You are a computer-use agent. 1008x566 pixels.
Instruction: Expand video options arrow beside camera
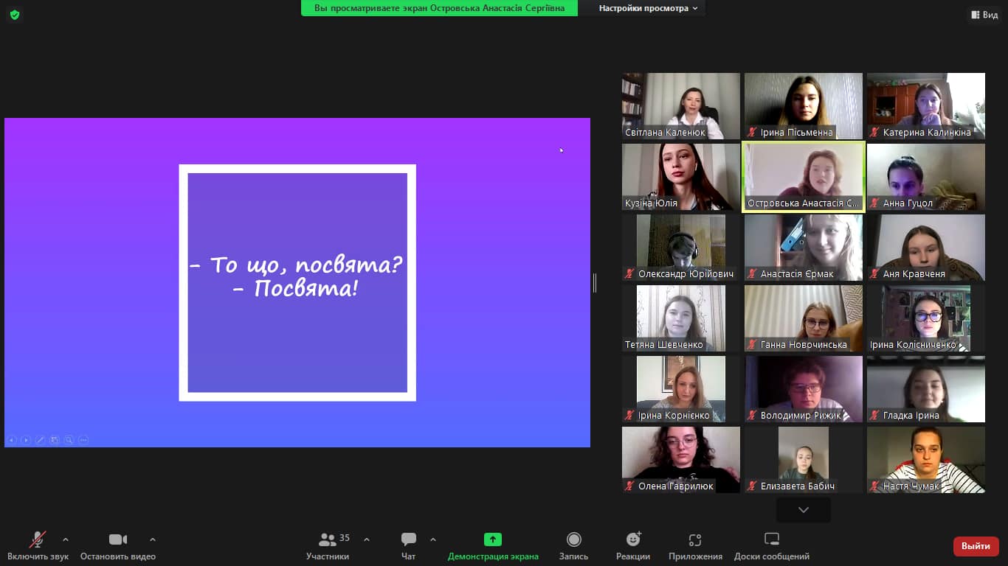tap(153, 539)
